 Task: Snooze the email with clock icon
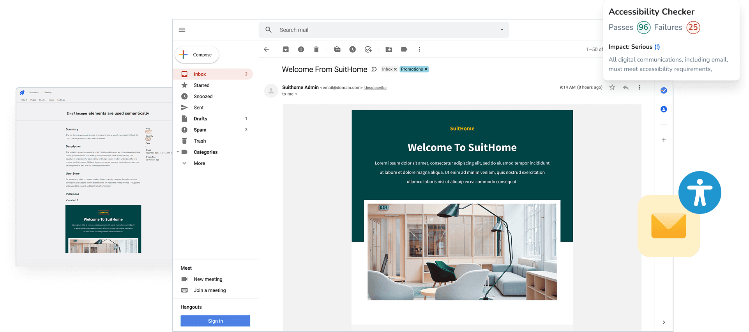(x=353, y=49)
